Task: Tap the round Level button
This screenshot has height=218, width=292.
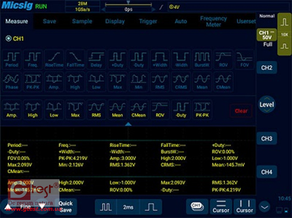Action: pyautogui.click(x=267, y=105)
